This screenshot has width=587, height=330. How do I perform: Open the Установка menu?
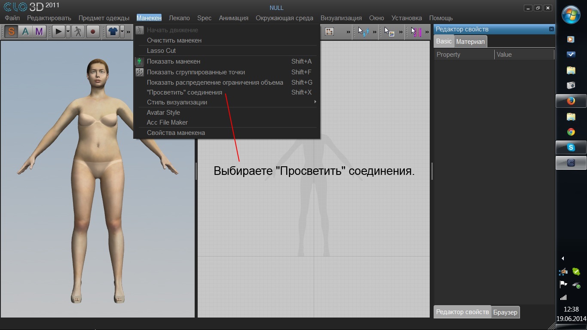tap(407, 18)
